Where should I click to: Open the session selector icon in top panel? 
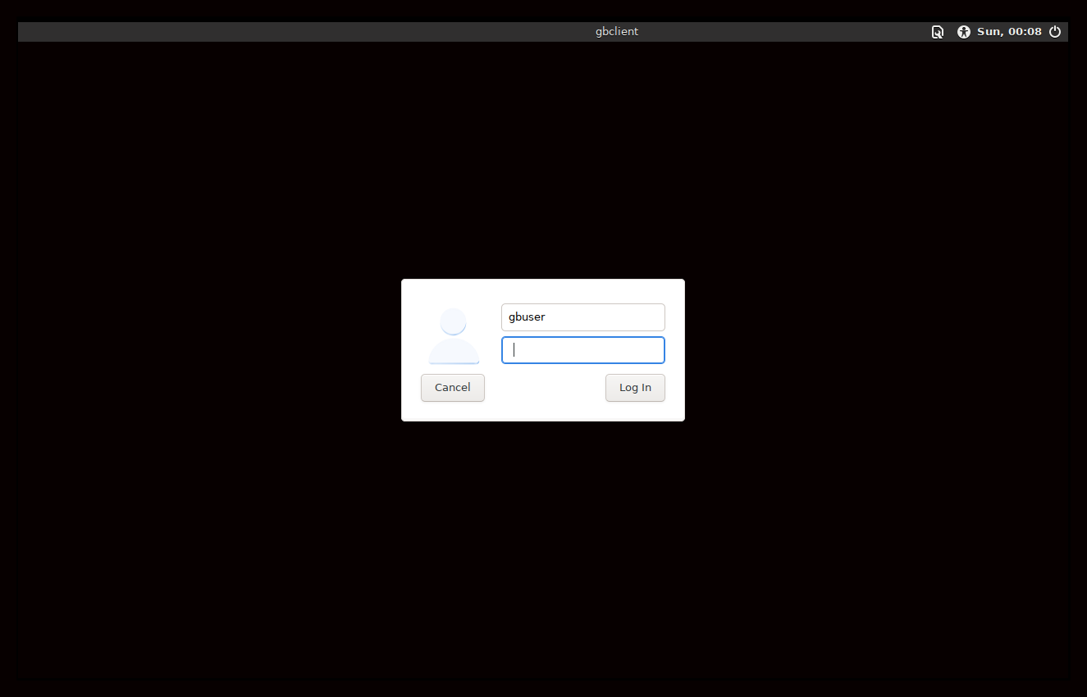pyautogui.click(x=937, y=32)
